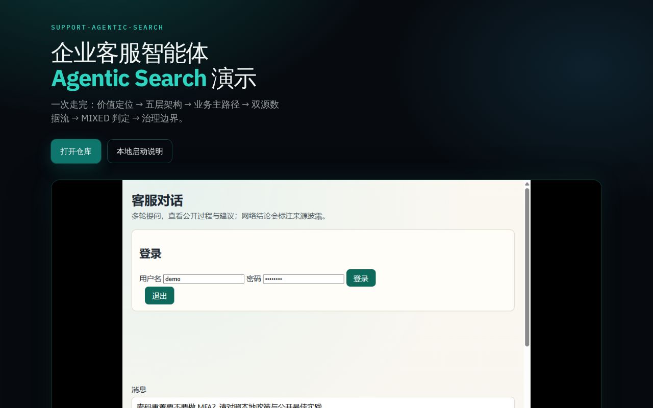This screenshot has width=653, height=408.
Task: Click the 一次走完 subtitle paragraph
Action: (165, 111)
